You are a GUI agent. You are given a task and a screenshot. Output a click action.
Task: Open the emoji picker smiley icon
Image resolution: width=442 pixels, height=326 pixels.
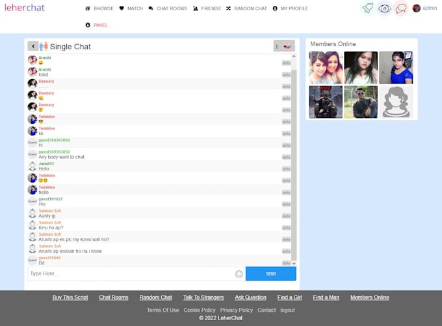239,274
